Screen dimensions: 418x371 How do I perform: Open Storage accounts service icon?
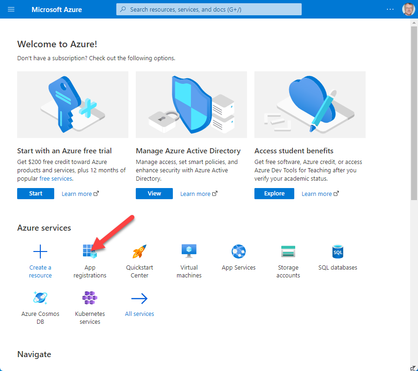click(288, 252)
